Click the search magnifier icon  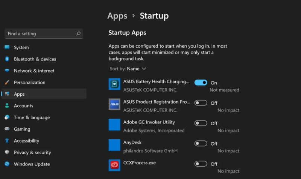tap(78, 34)
